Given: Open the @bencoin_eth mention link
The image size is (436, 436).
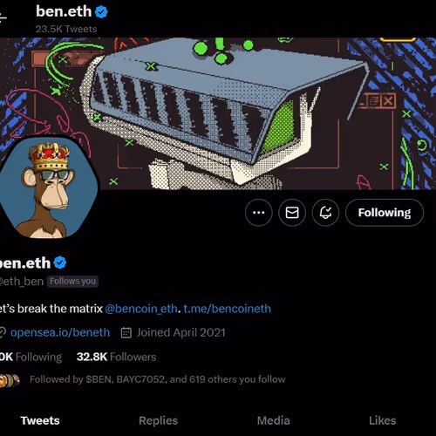Looking at the screenshot, I should pyautogui.click(x=141, y=309).
